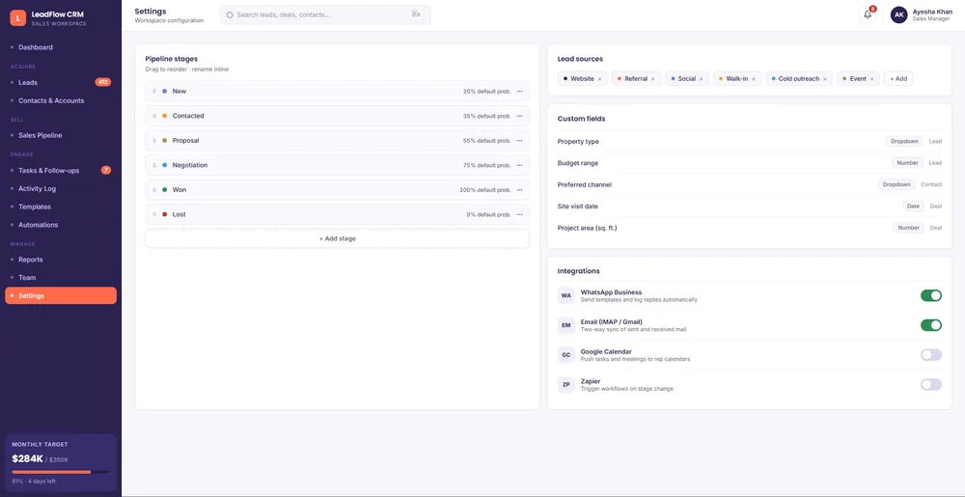Click the drag handle of the Negotiation stage
Image resolution: width=965 pixels, height=497 pixels.
(153, 165)
